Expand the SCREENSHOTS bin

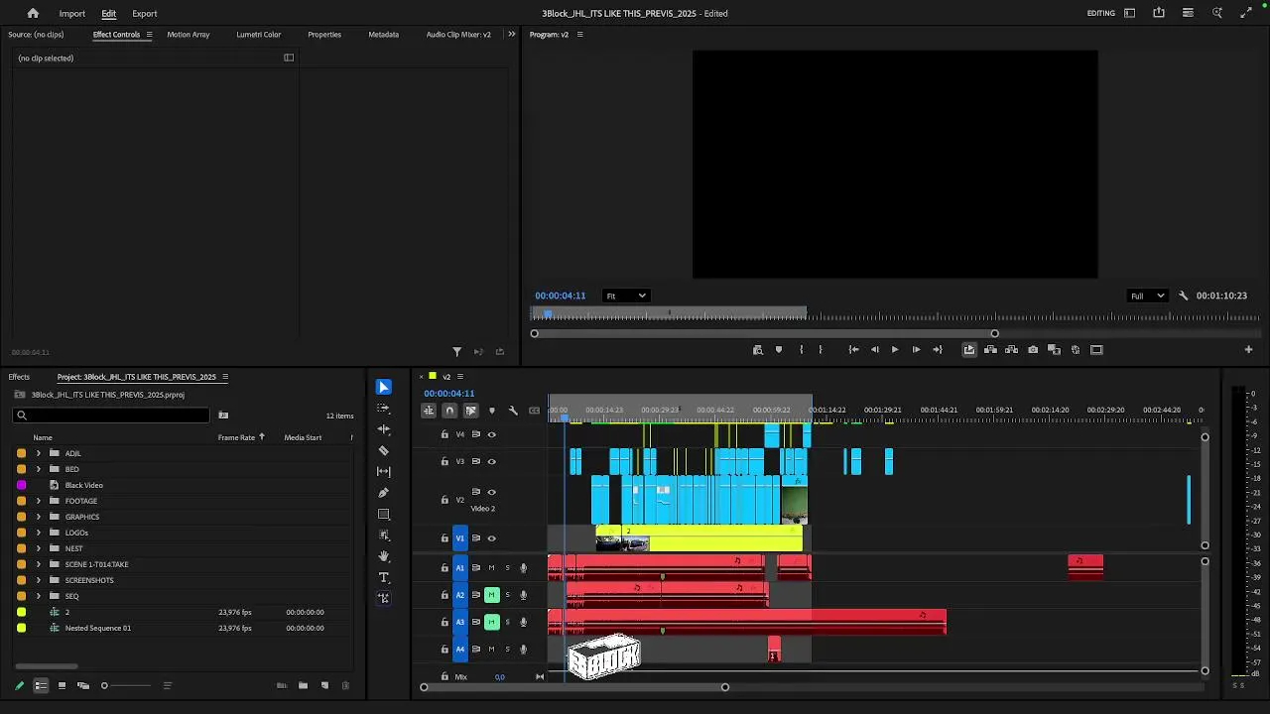pos(39,580)
